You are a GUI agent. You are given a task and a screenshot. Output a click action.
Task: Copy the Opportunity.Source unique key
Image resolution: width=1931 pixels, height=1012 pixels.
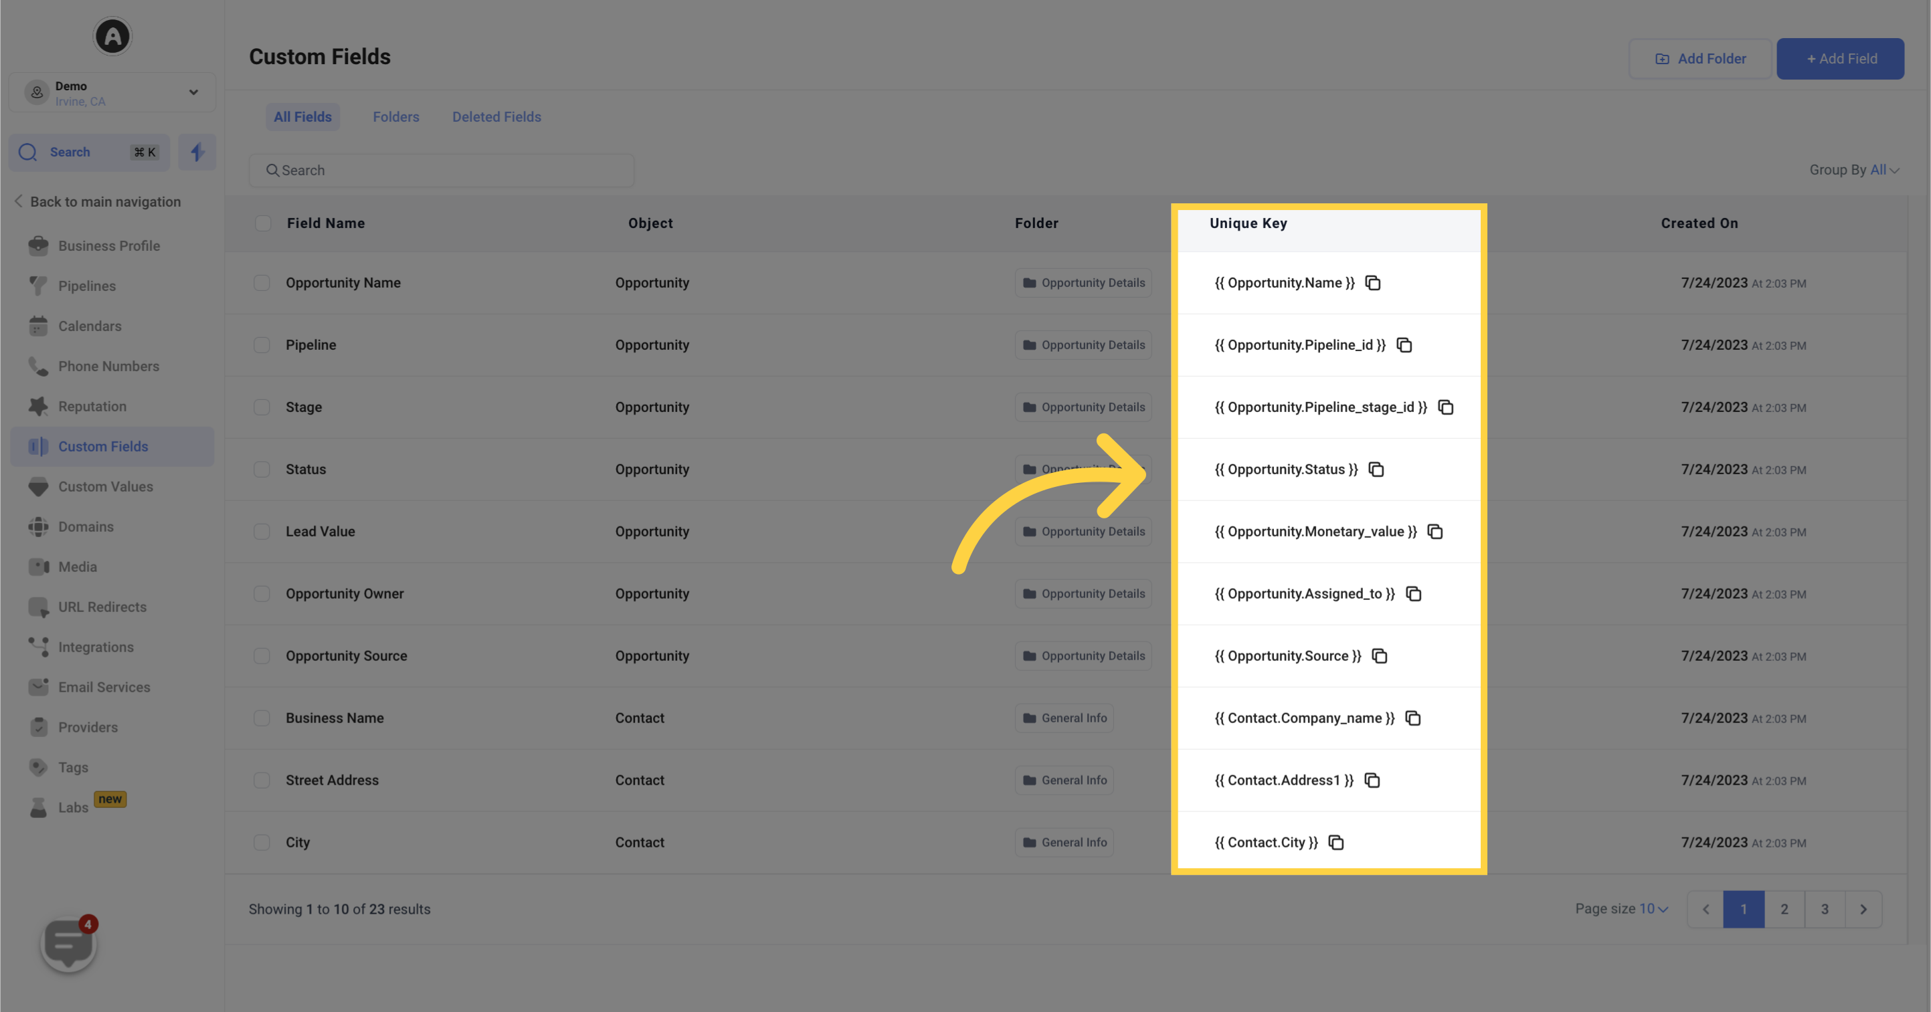tap(1379, 656)
